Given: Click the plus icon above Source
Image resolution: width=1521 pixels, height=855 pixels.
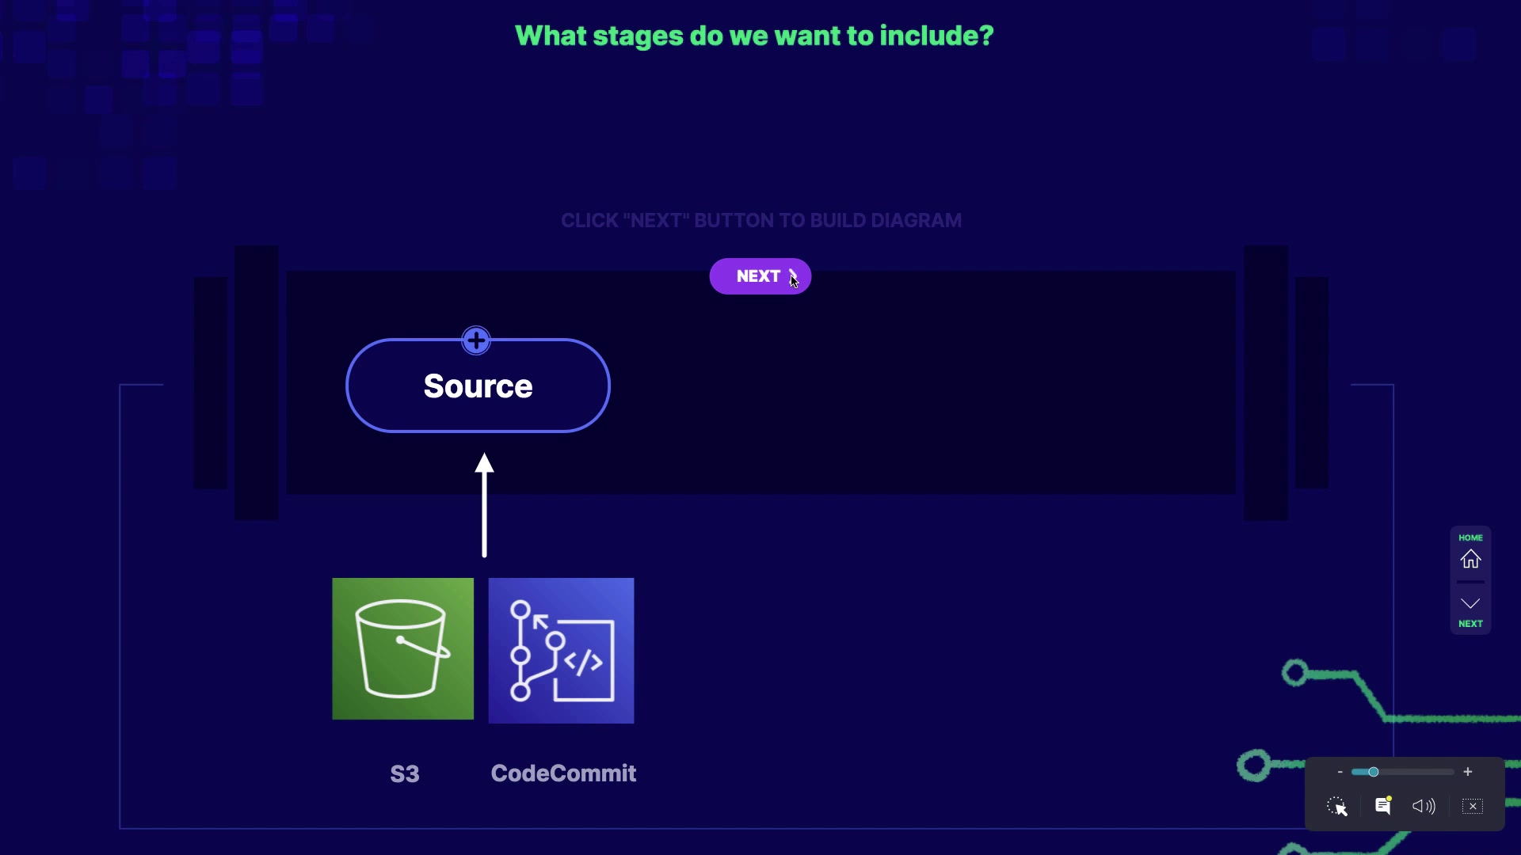Looking at the screenshot, I should 476,341.
